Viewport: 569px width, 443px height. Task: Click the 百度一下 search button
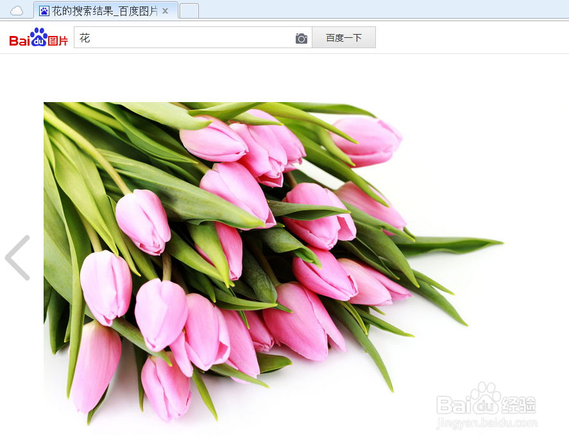coord(344,37)
